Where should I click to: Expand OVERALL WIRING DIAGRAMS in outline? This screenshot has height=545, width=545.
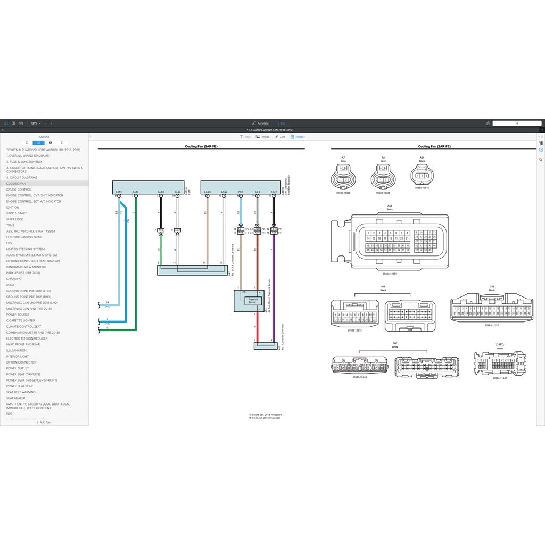28,155
